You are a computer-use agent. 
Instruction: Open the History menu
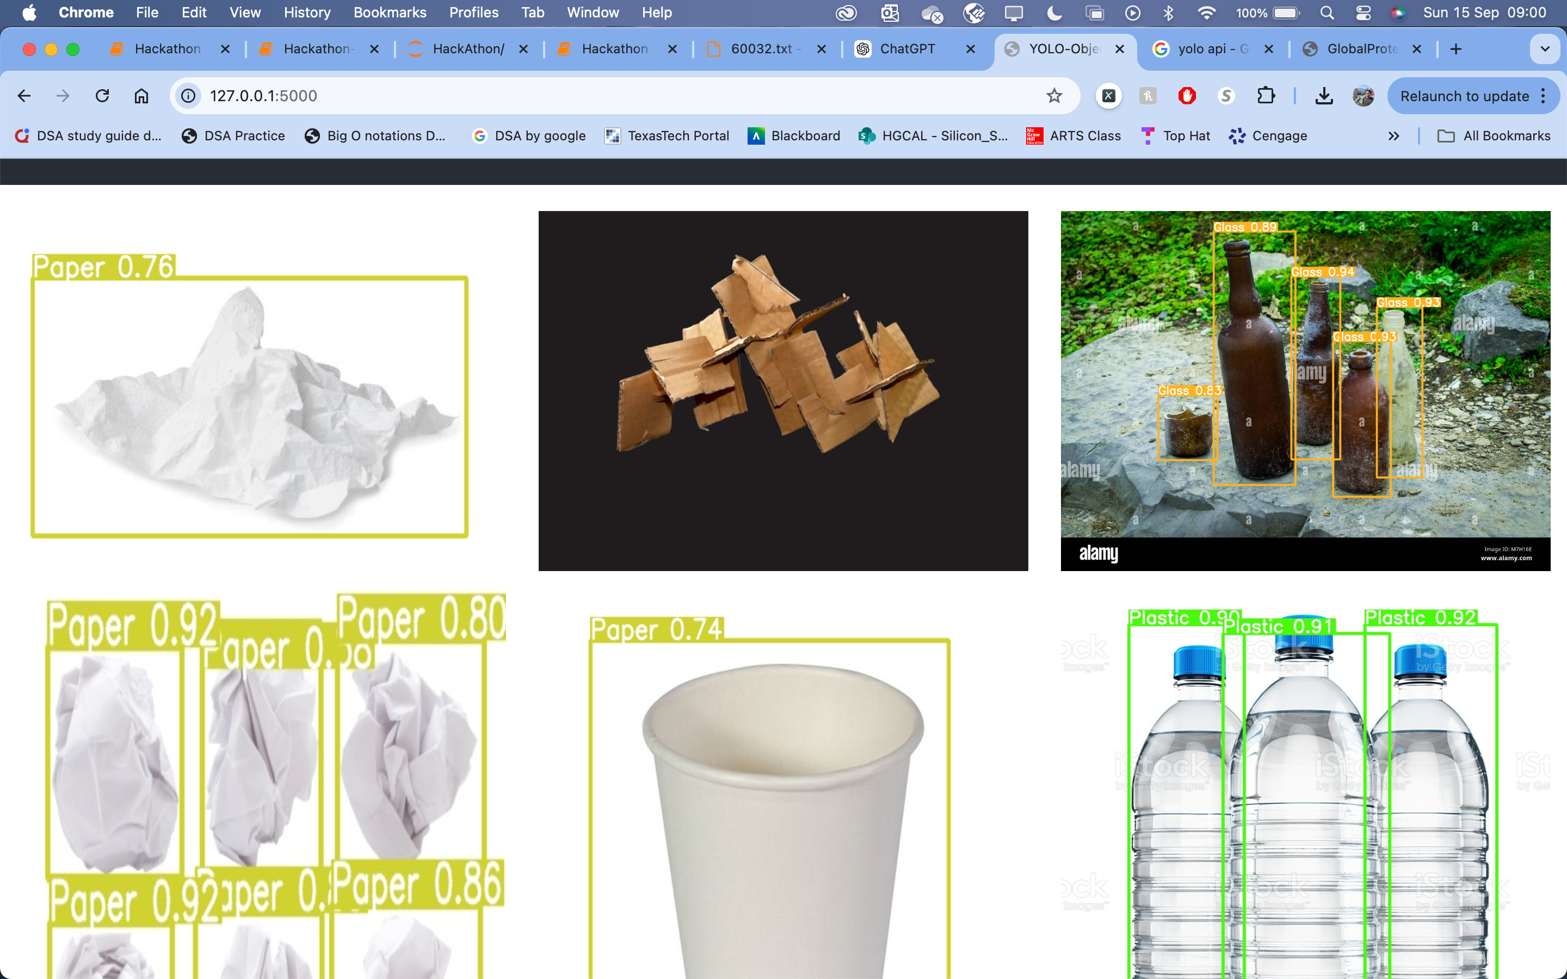[x=307, y=13]
